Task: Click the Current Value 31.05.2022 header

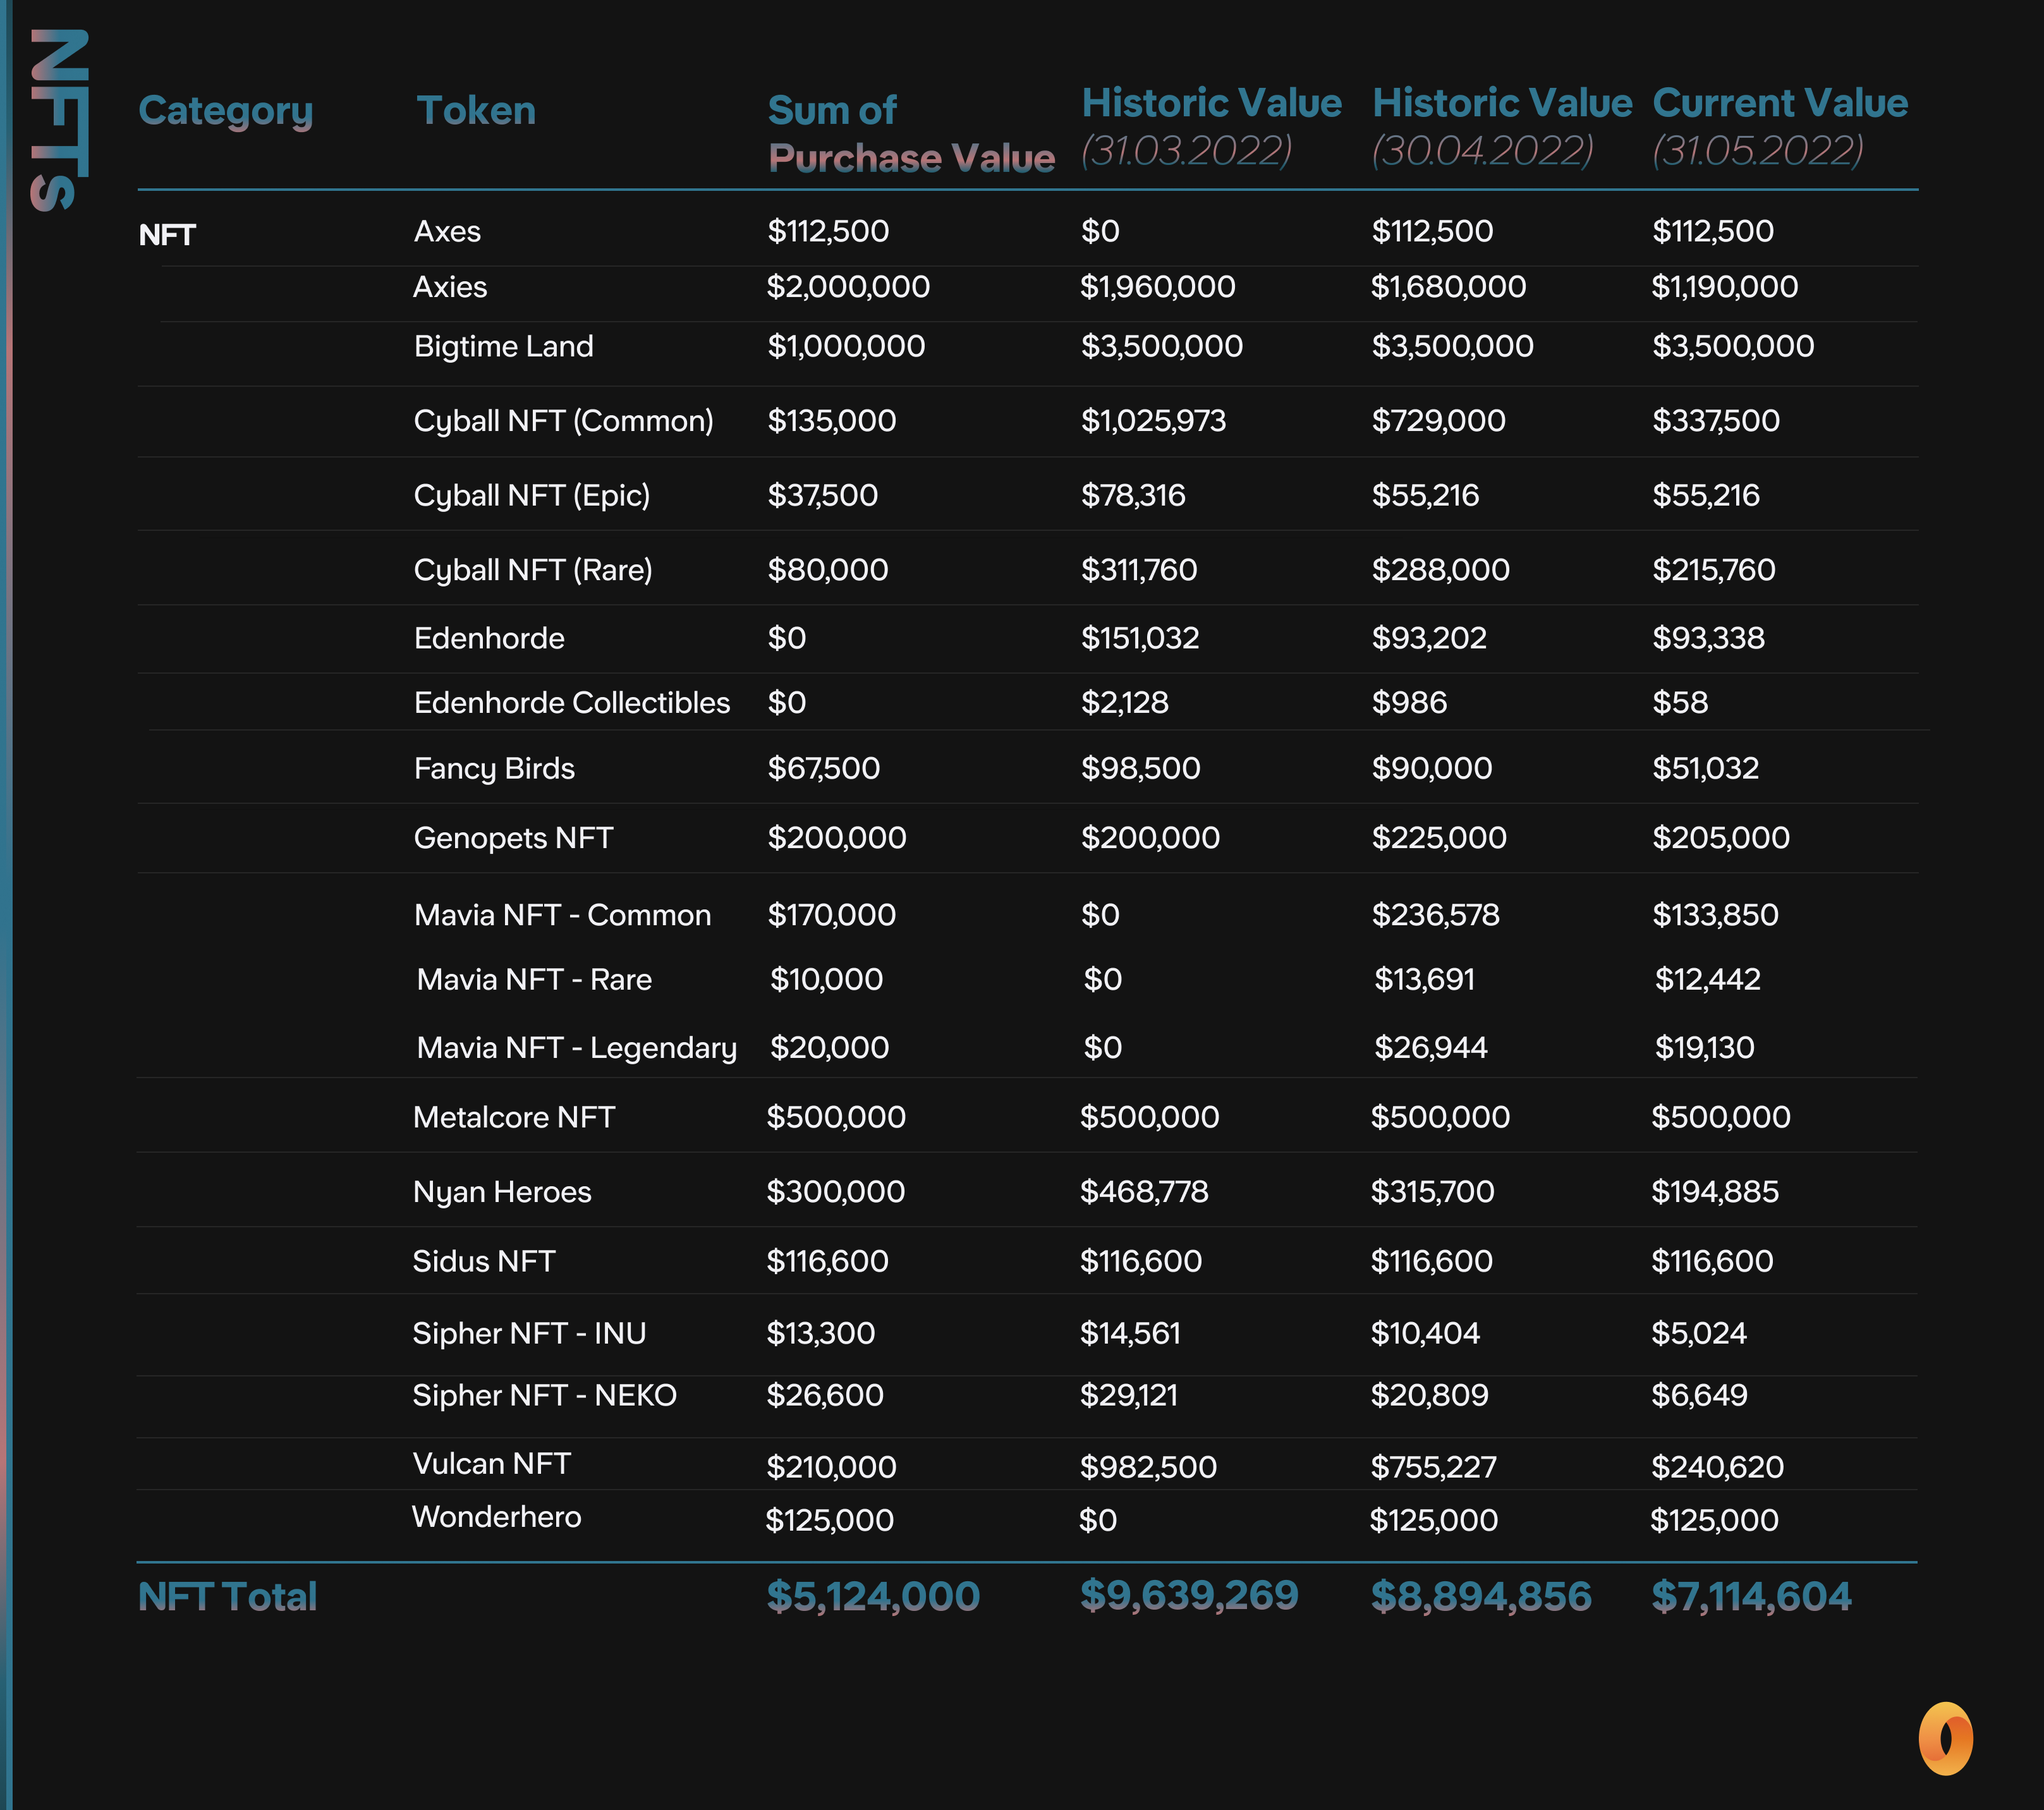Action: pyautogui.click(x=1780, y=127)
